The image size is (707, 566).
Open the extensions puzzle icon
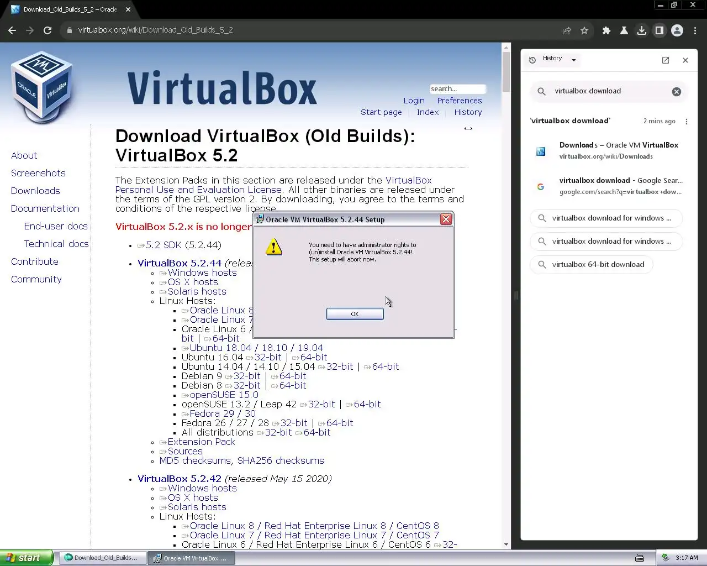pyautogui.click(x=606, y=30)
